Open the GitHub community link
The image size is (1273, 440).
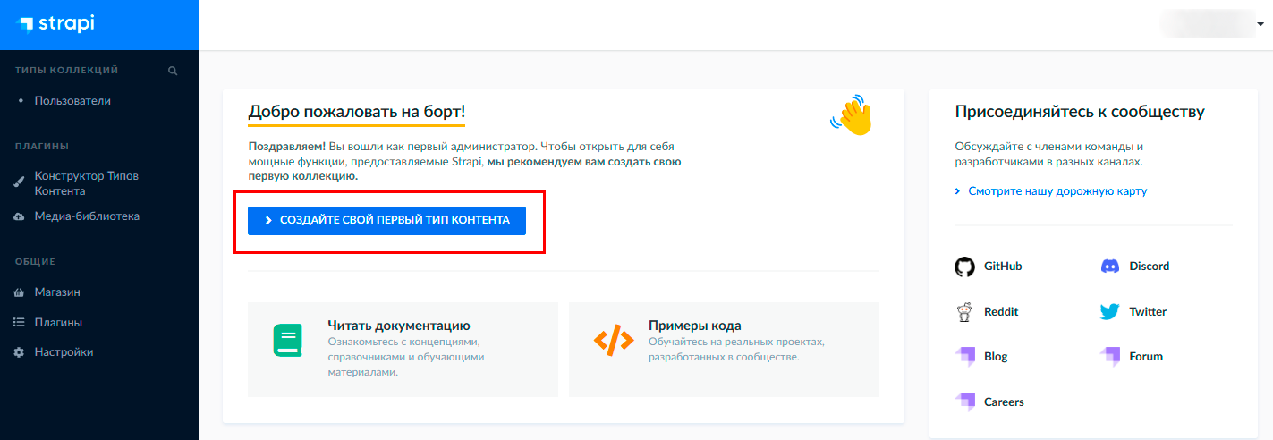click(x=1003, y=267)
